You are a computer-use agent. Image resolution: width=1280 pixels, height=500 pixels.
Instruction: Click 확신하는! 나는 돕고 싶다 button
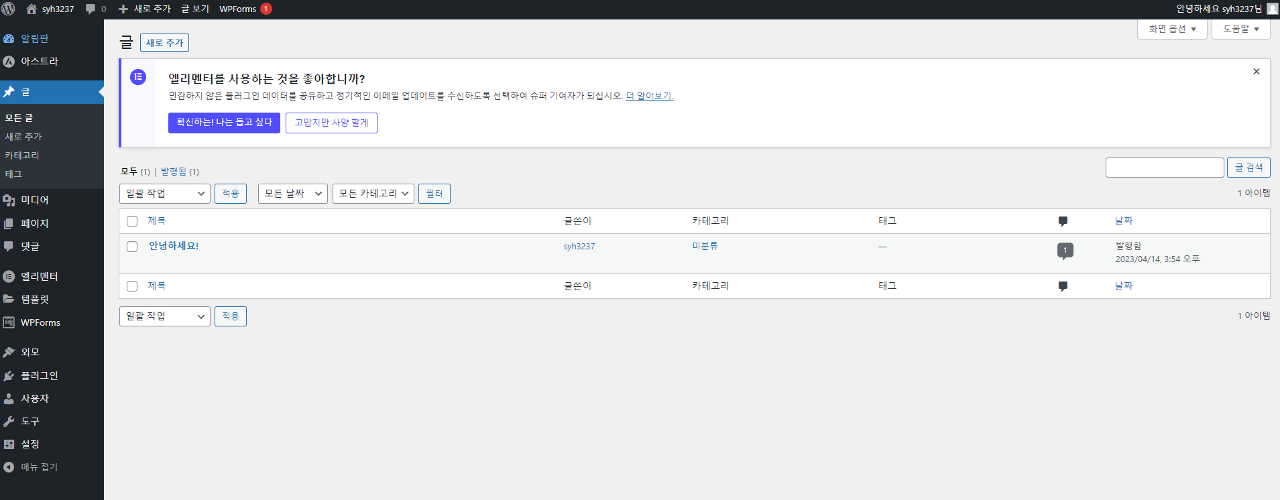224,123
